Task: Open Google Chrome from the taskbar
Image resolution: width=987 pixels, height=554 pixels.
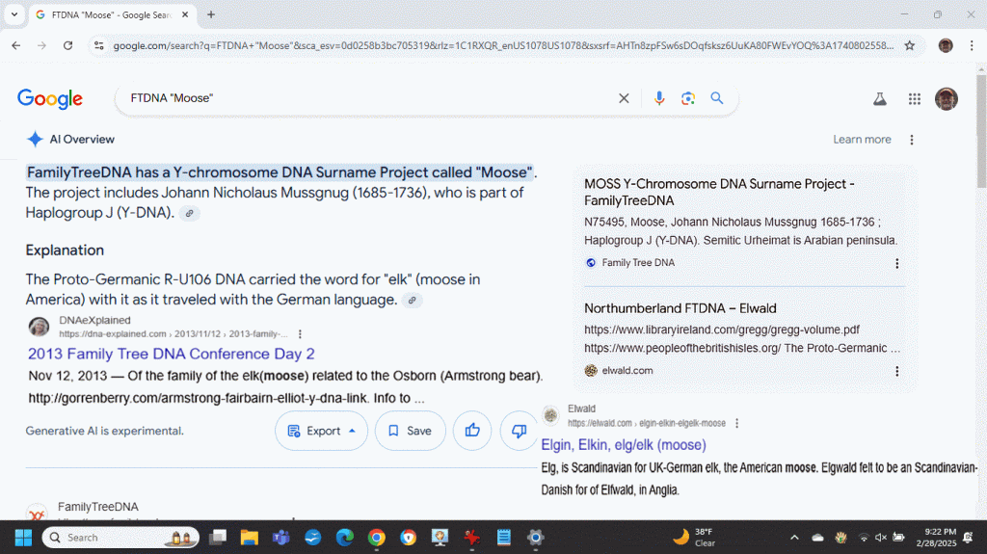Action: click(x=377, y=537)
